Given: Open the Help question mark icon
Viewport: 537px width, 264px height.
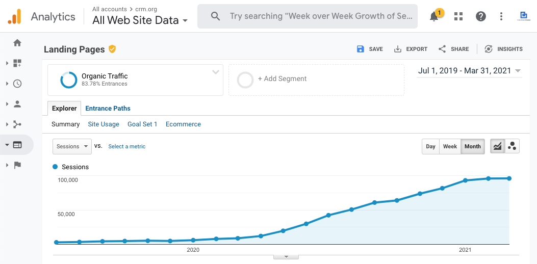Looking at the screenshot, I should 480,16.
